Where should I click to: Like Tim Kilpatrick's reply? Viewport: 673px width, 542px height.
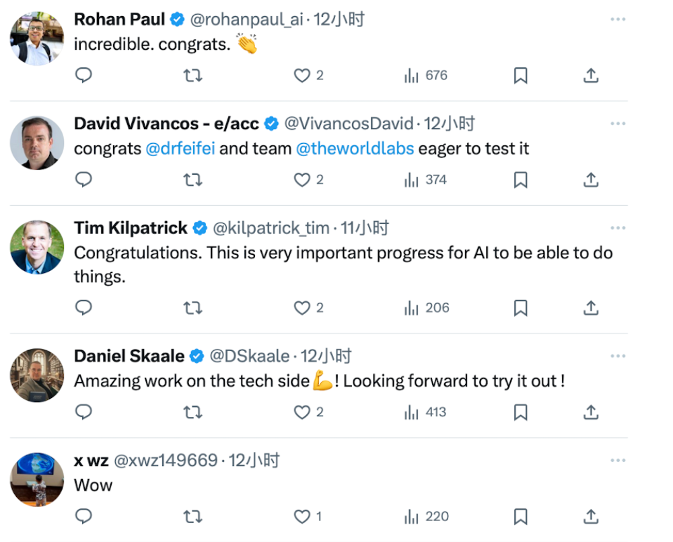coord(302,308)
